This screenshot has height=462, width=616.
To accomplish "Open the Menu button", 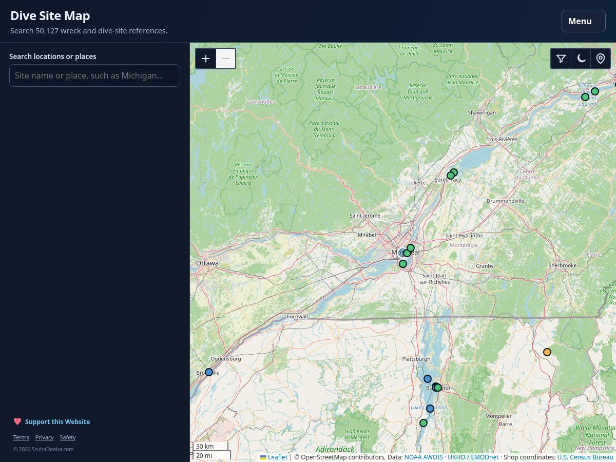I will point(584,21).
